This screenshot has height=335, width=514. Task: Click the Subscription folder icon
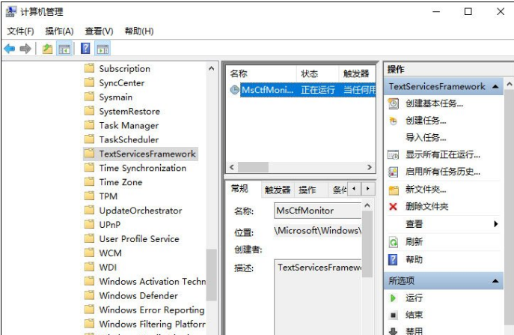[90, 68]
